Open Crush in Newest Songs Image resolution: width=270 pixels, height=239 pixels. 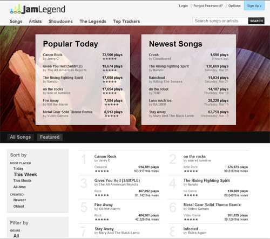154,54
